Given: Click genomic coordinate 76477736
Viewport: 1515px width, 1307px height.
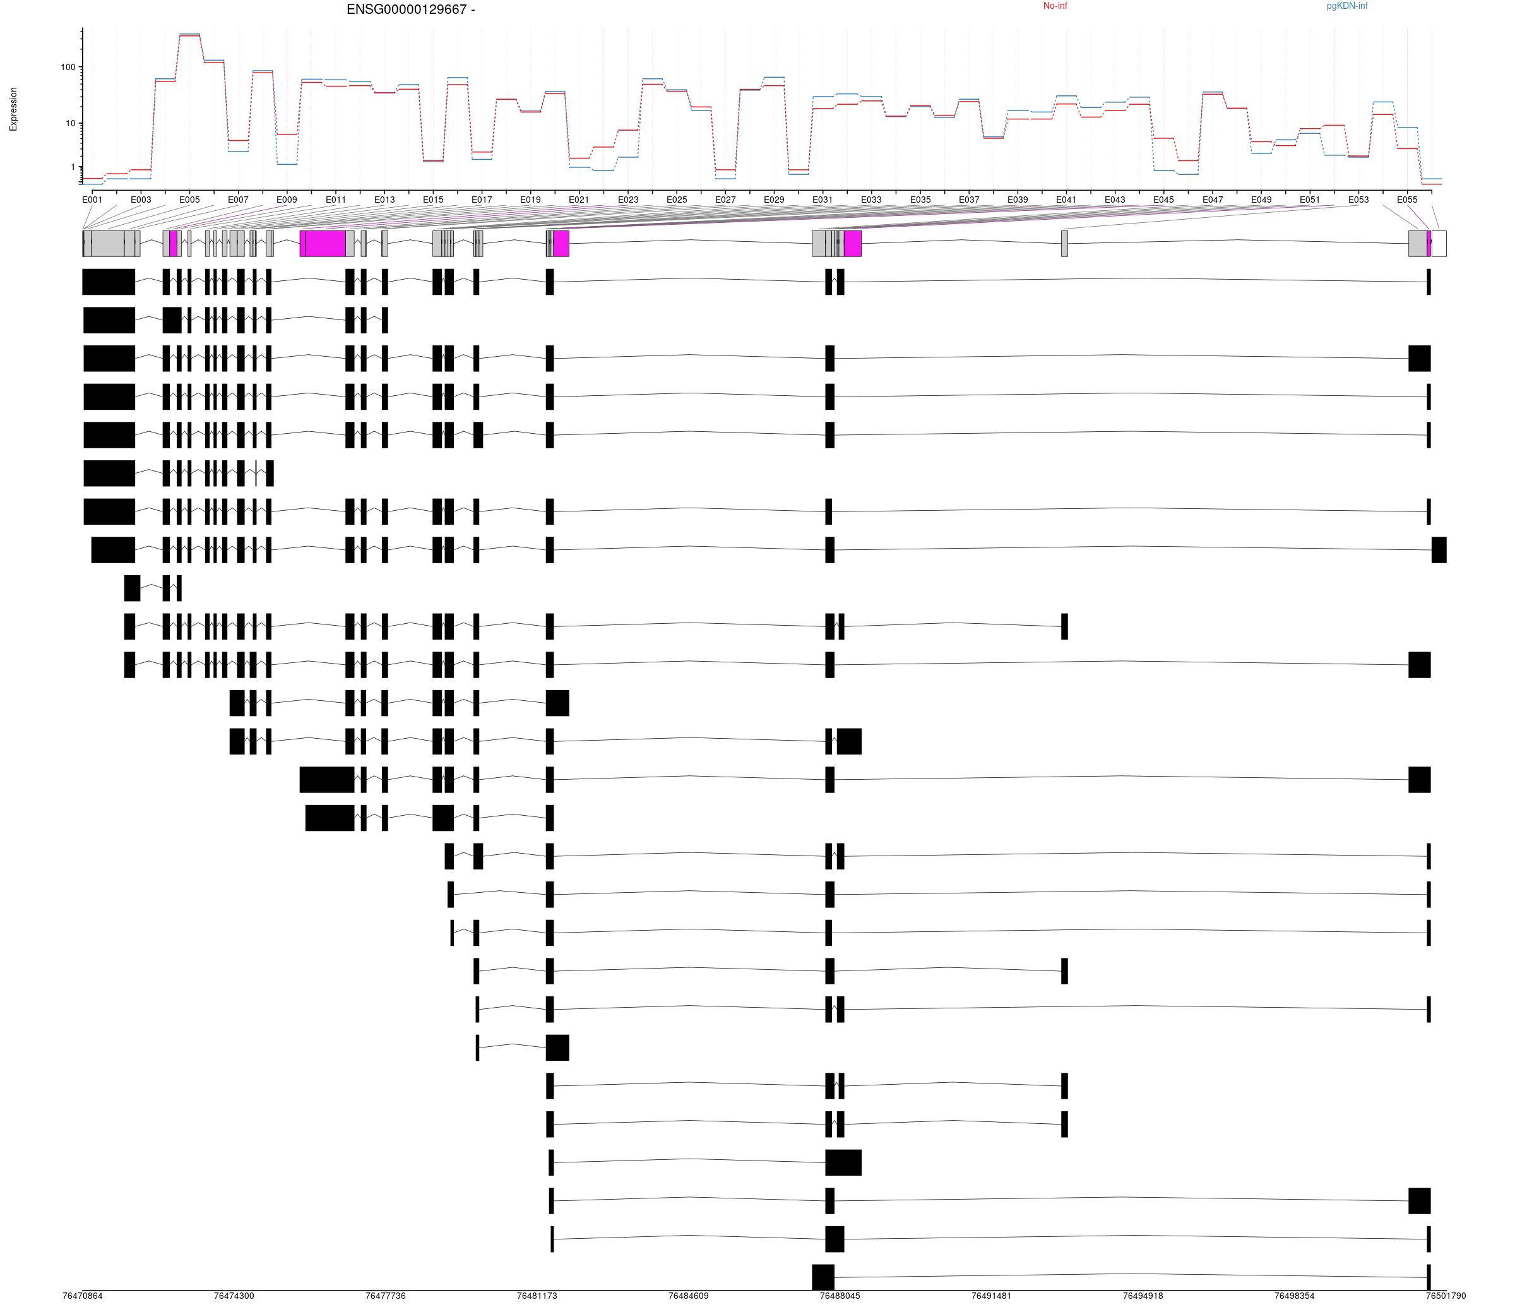Looking at the screenshot, I should pos(385,1296).
